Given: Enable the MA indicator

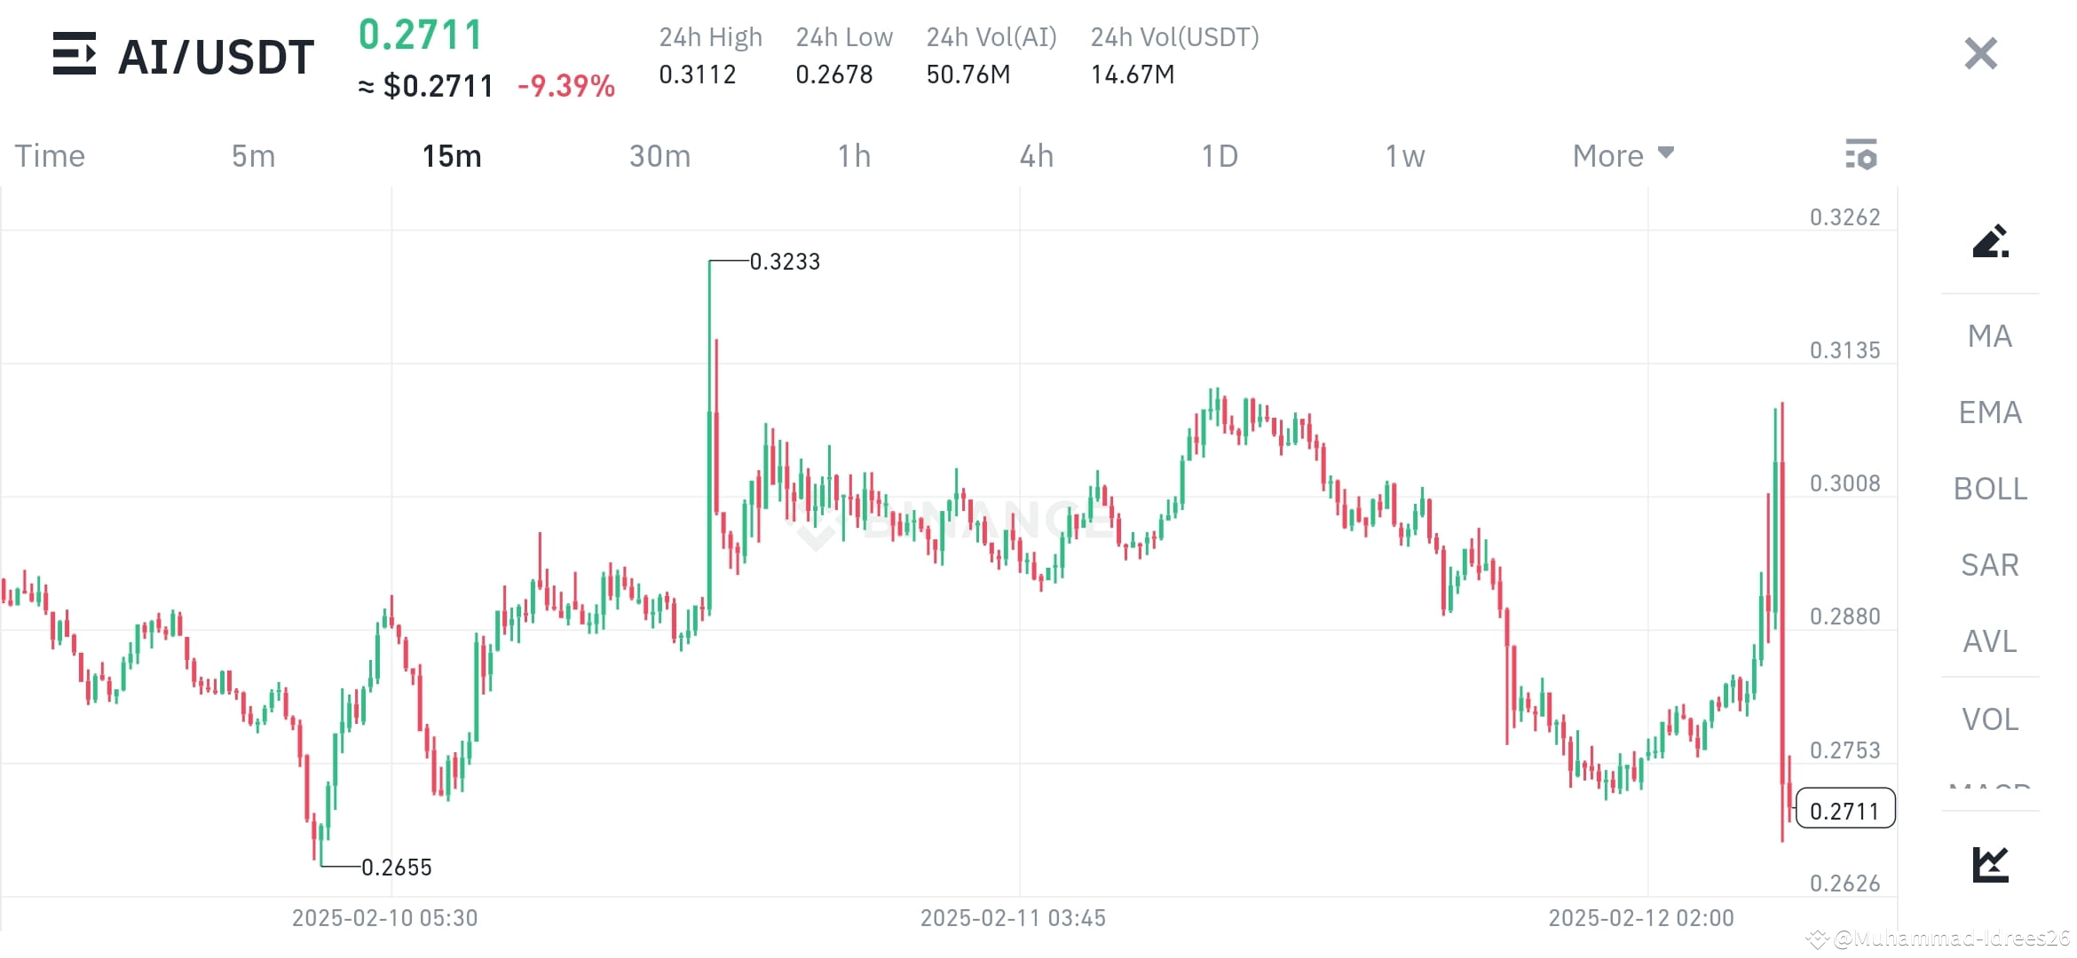Looking at the screenshot, I should point(1989,336).
